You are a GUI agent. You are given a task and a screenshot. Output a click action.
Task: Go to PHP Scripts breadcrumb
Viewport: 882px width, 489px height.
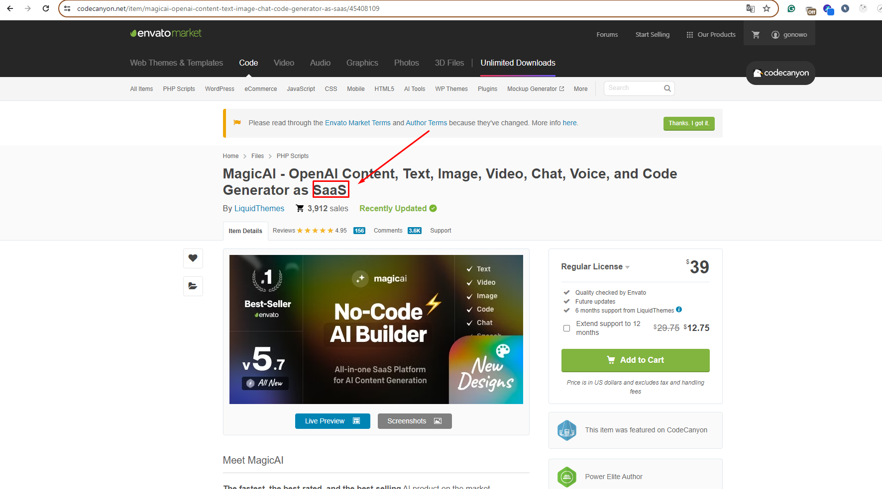(x=293, y=156)
